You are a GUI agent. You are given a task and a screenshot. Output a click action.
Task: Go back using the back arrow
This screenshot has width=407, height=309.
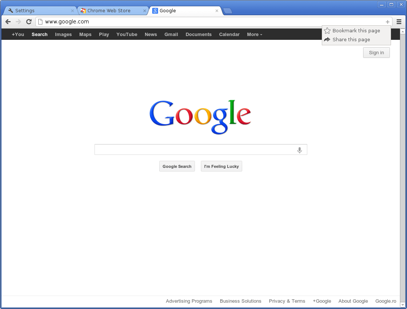tap(8, 22)
